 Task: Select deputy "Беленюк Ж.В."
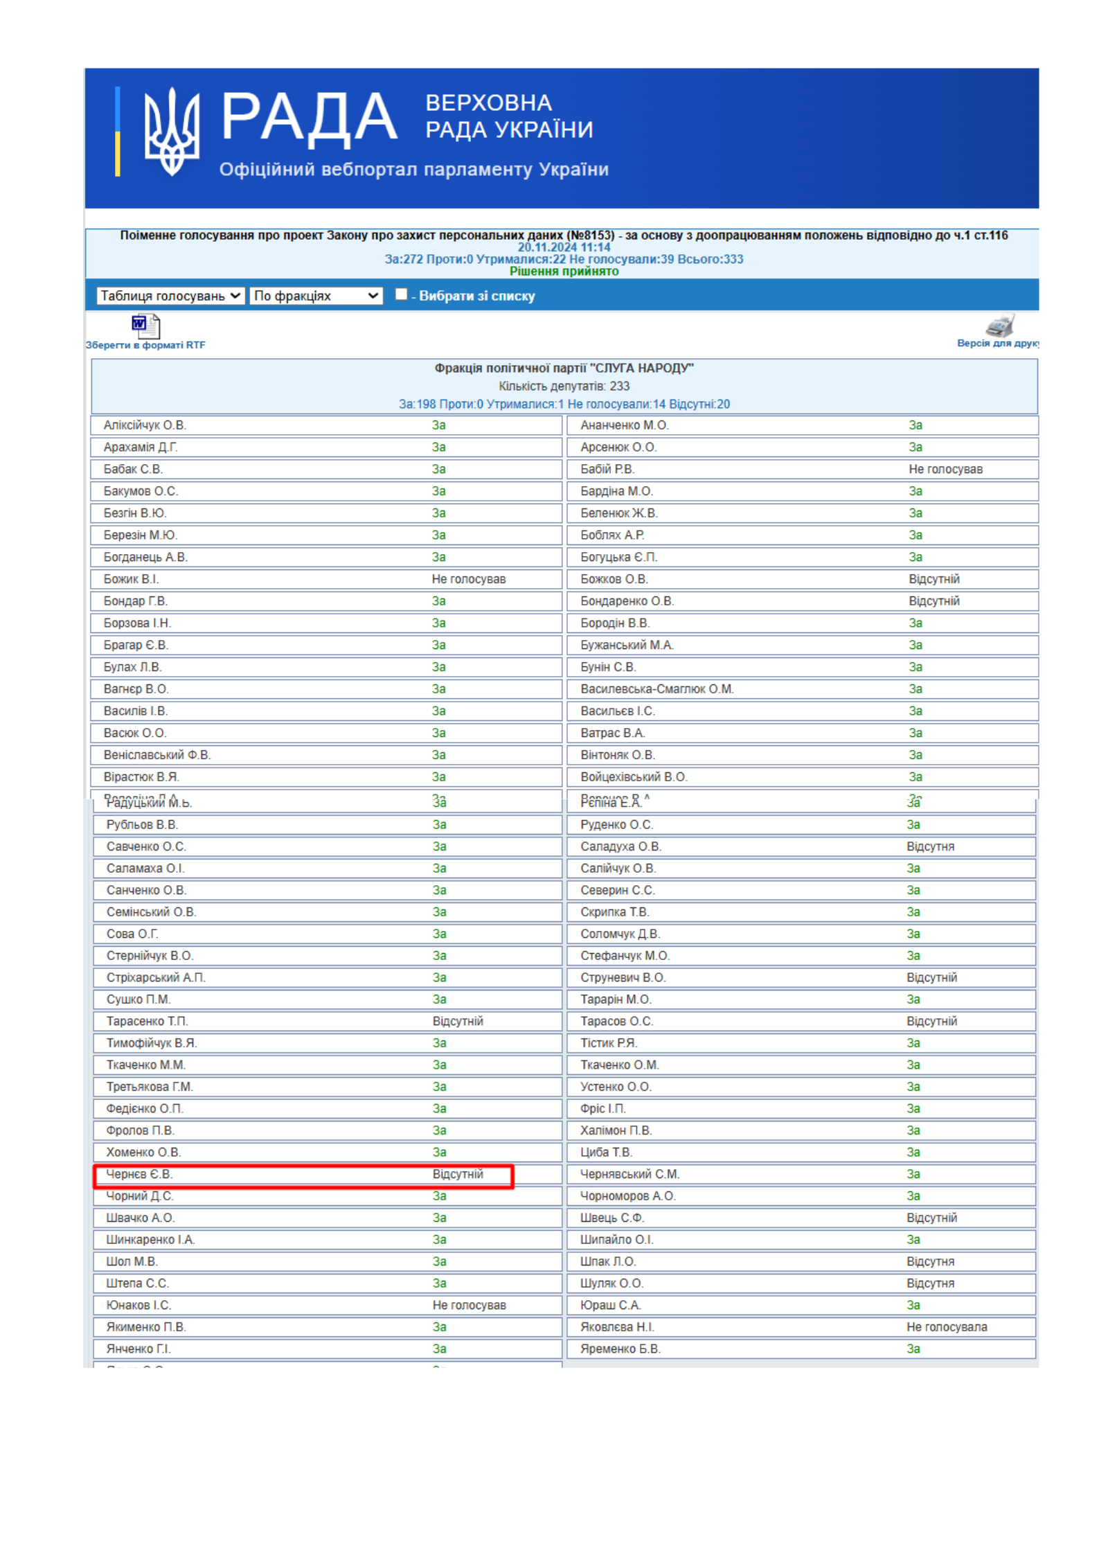pos(619,513)
